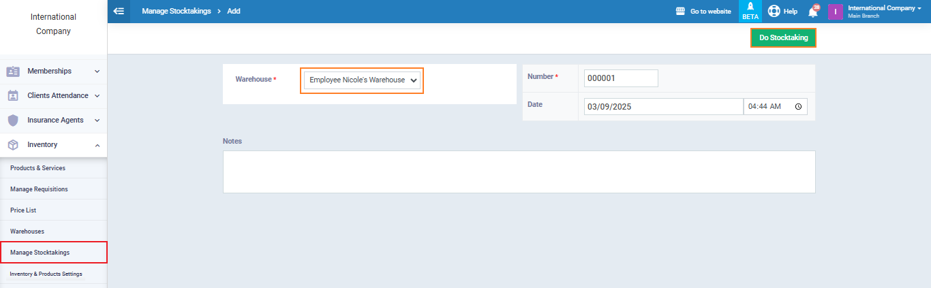Open Products & Services menu item
The width and height of the screenshot is (931, 288).
[38, 167]
